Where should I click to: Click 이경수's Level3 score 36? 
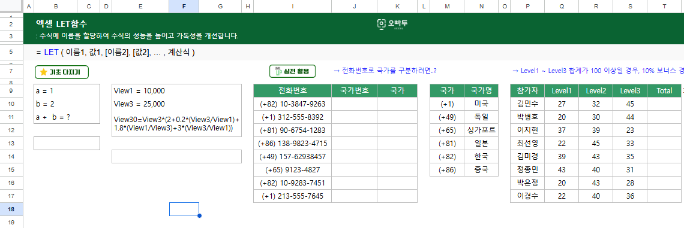[630, 196]
